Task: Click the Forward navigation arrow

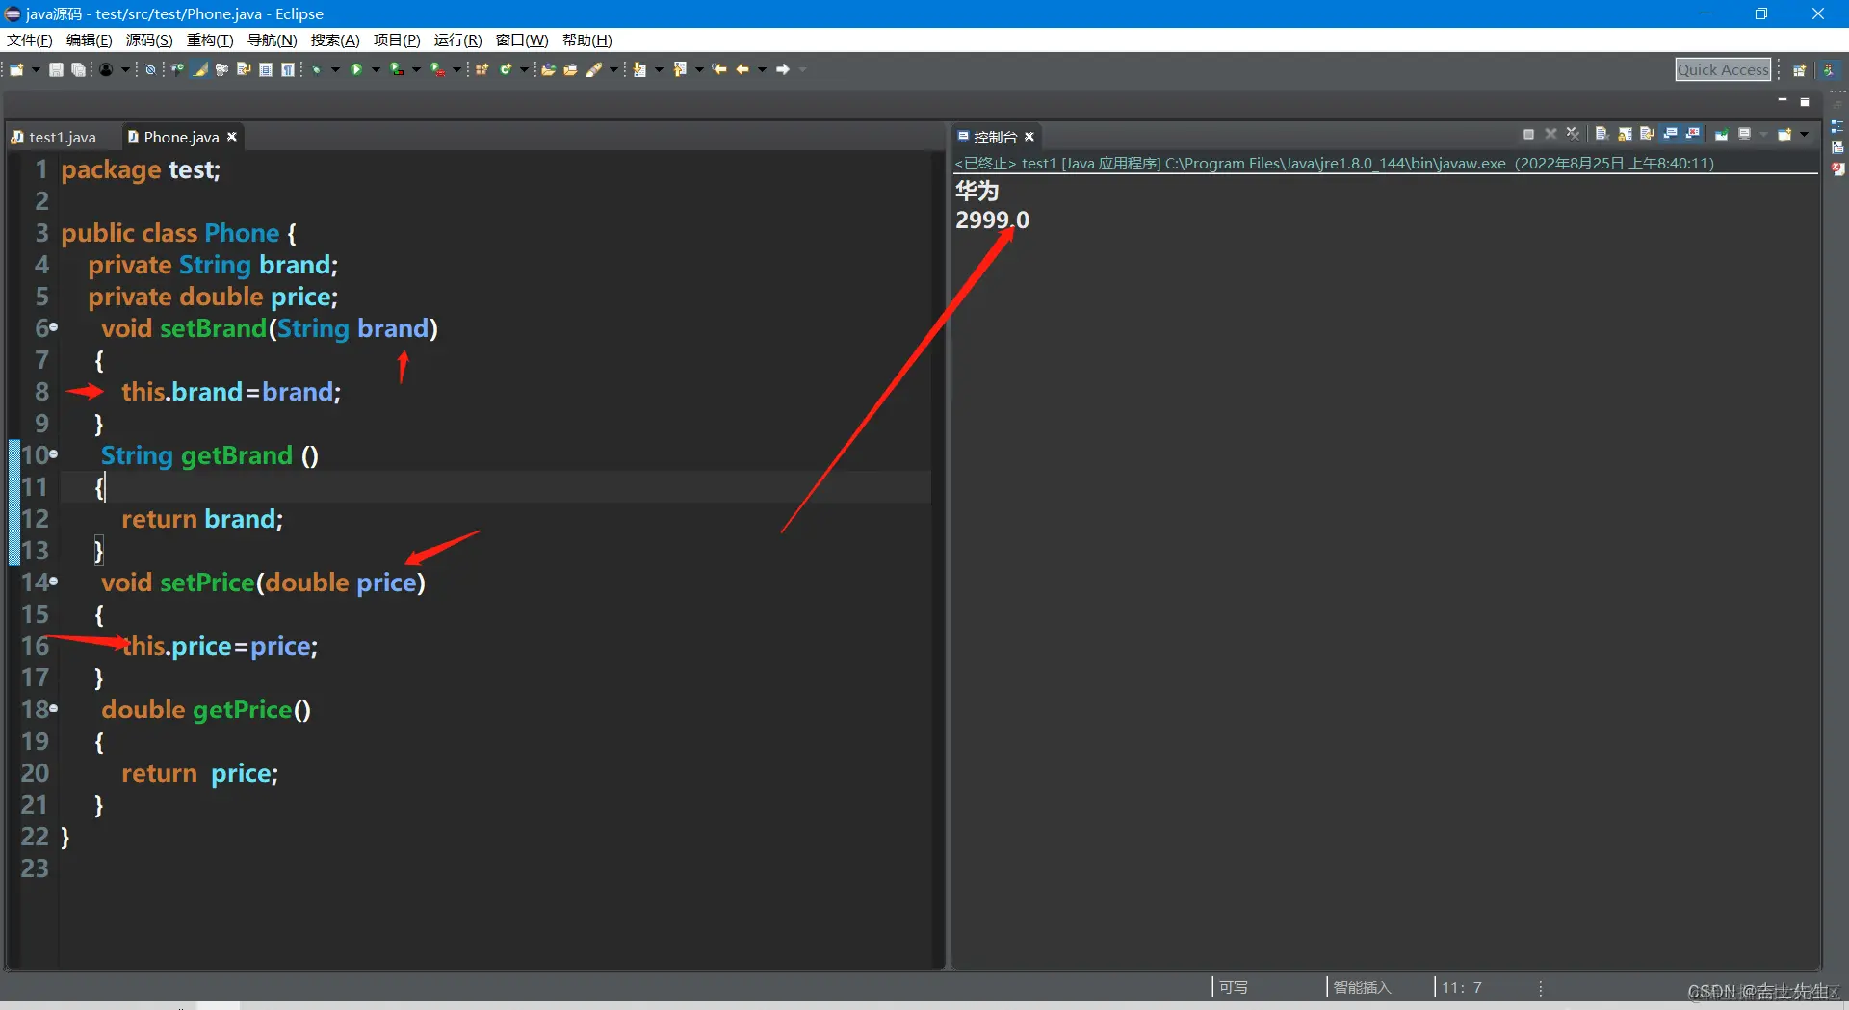Action: (783, 69)
